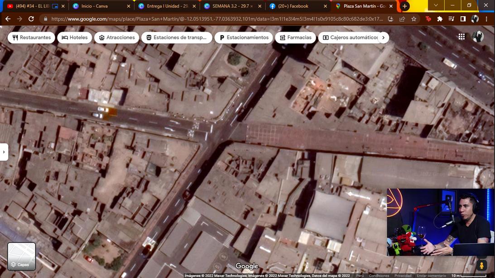Open the Condiciones link

[379, 276]
